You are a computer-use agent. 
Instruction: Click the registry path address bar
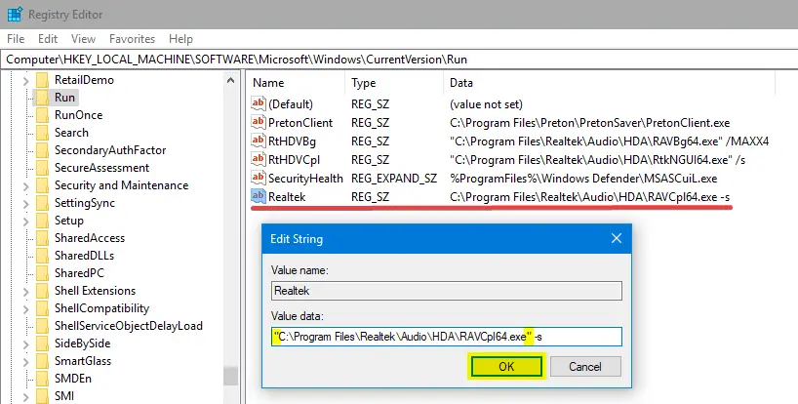point(399,59)
